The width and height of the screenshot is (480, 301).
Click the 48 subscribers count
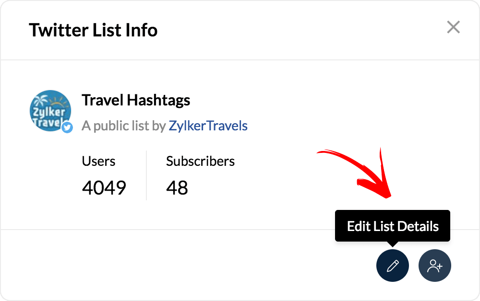pyautogui.click(x=177, y=187)
